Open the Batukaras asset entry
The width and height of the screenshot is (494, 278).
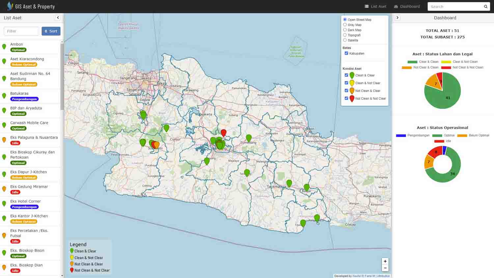(19, 94)
